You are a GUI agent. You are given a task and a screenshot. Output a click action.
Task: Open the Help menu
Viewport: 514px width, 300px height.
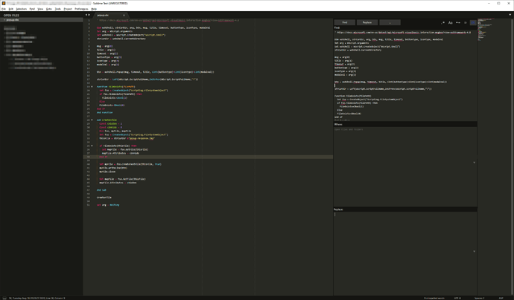point(94,9)
